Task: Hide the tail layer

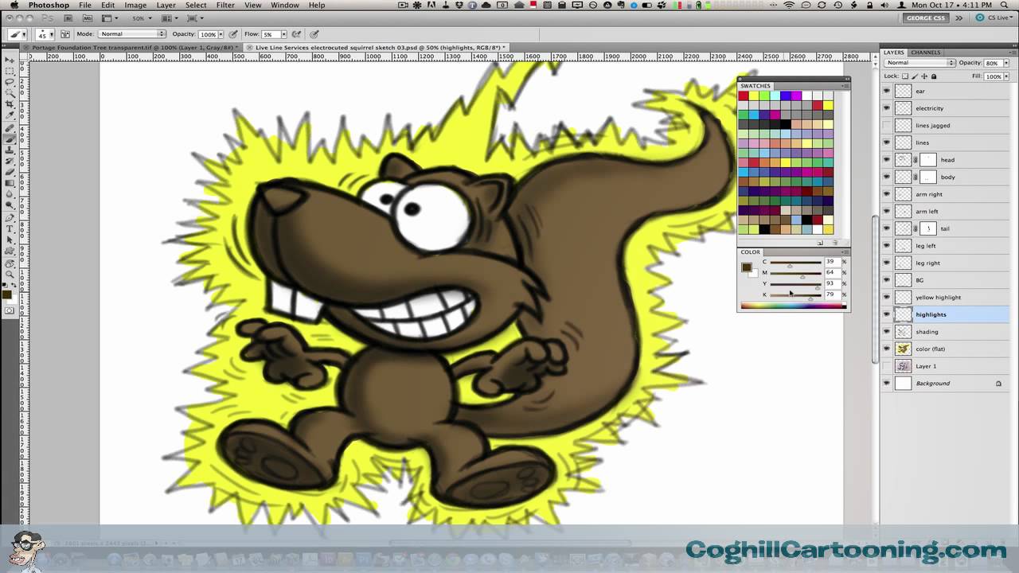Action: point(887,228)
